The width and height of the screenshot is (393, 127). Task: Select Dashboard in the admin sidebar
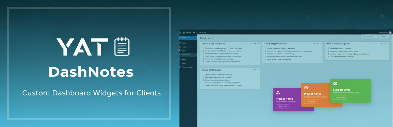point(188,38)
